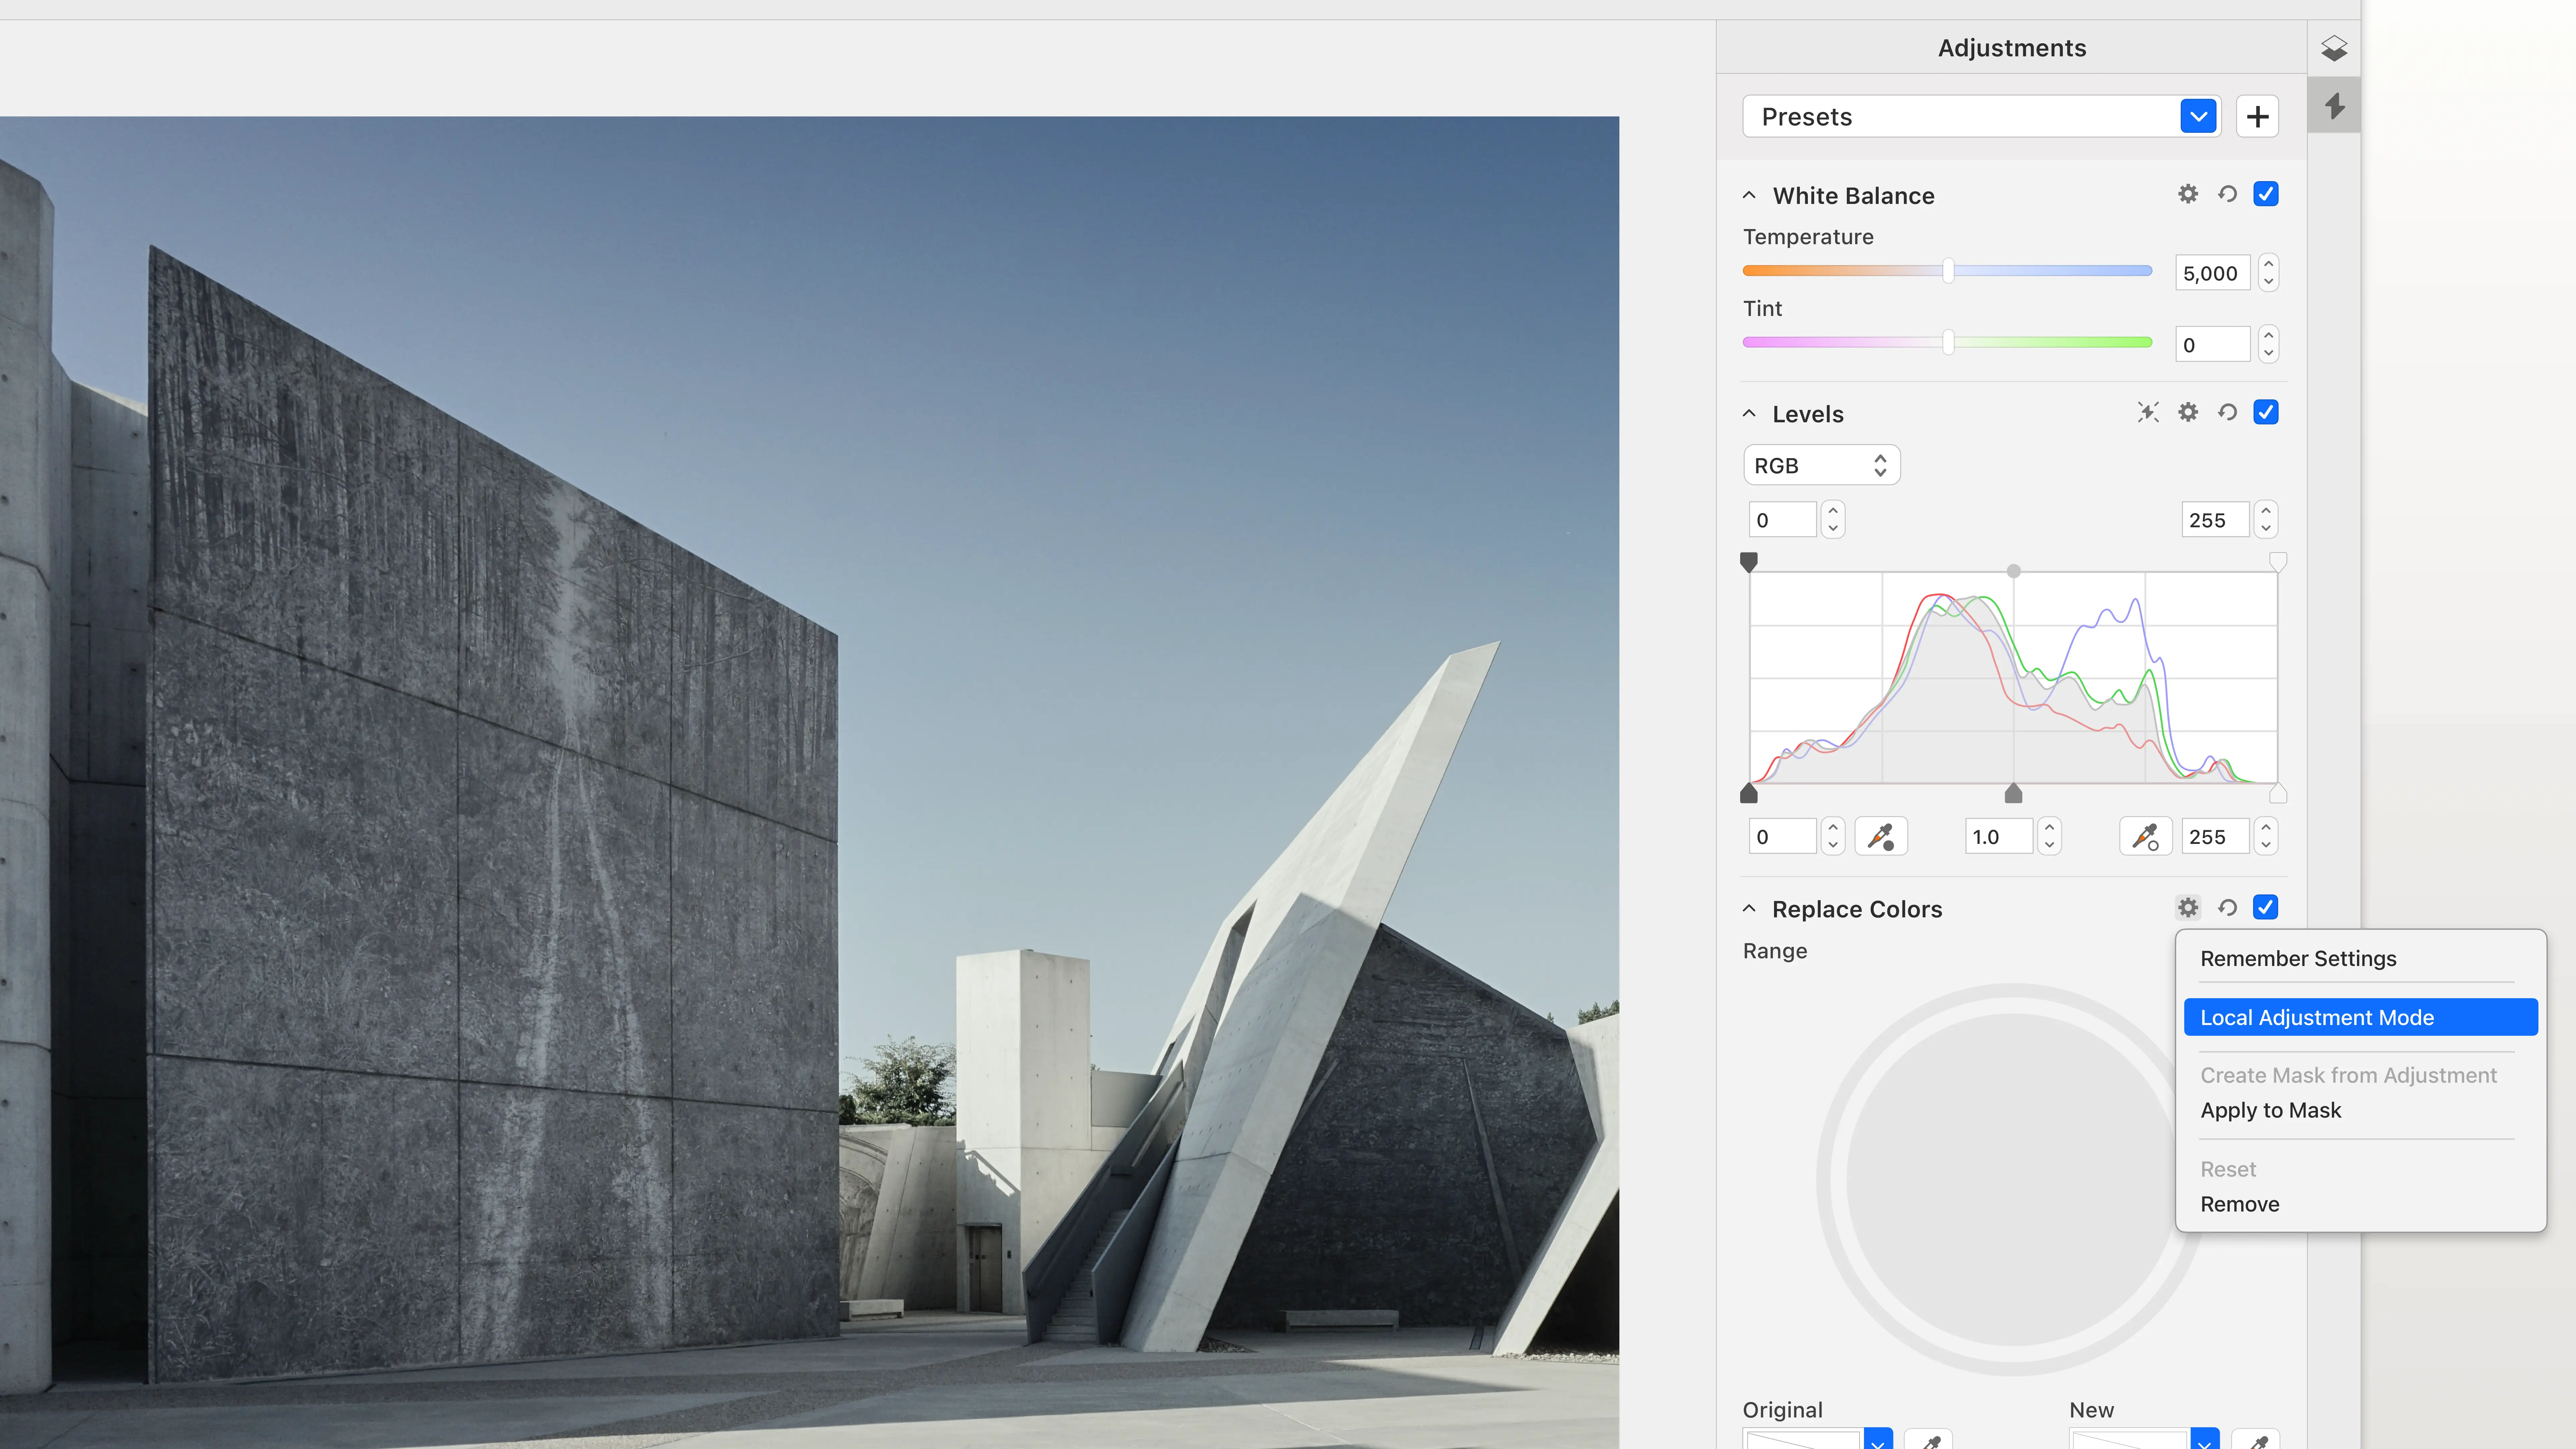2576x1449 pixels.
Task: Click the Tint slider handle
Action: [1948, 342]
